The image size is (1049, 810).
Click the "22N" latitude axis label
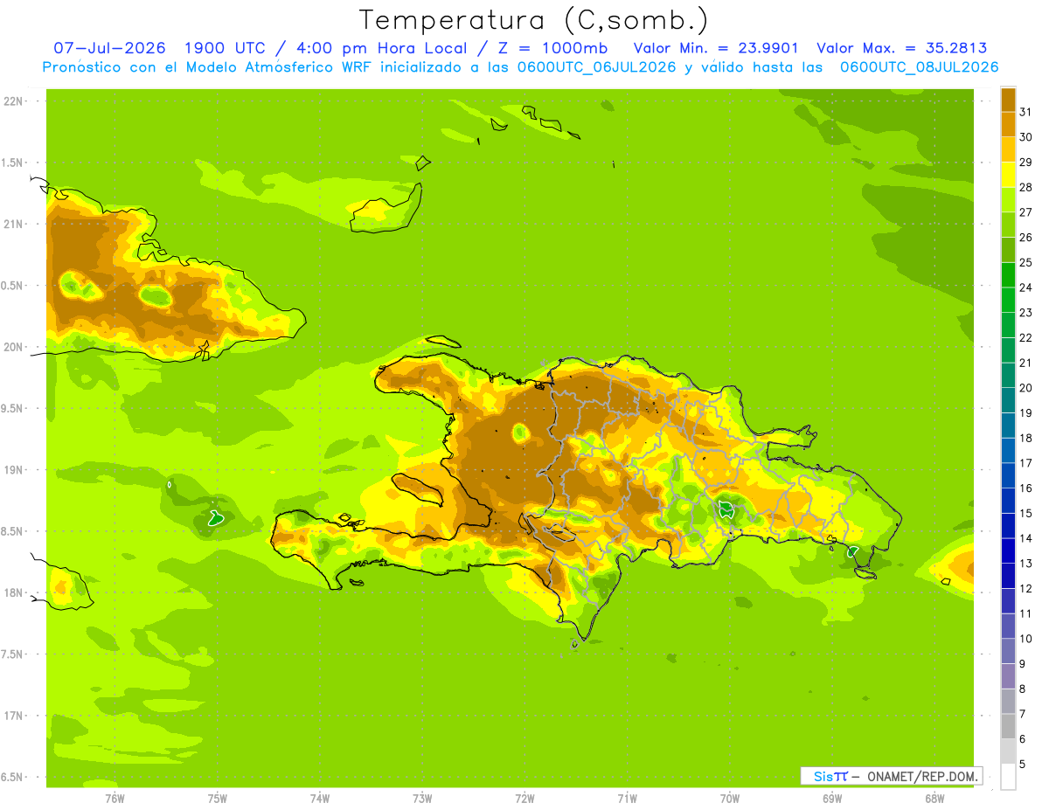12,100
